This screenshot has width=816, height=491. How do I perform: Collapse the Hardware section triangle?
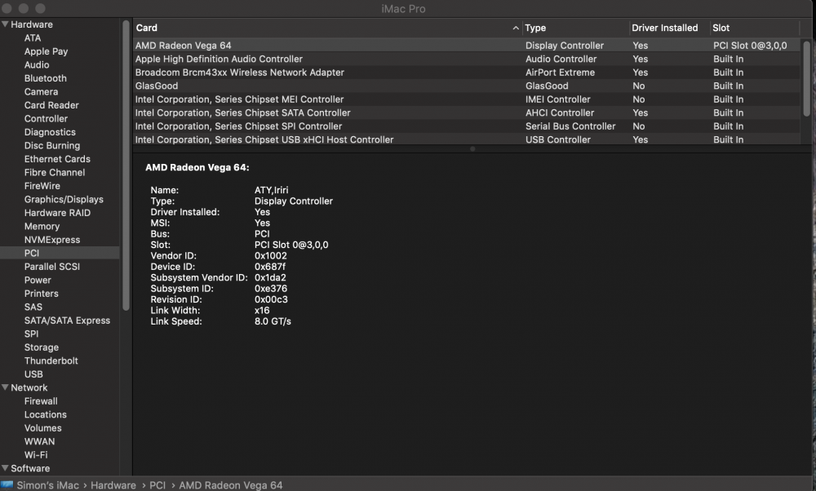click(5, 24)
